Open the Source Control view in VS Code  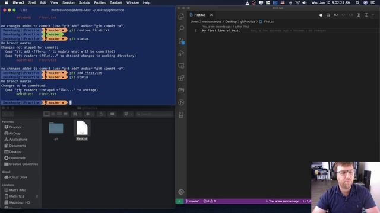[x=181, y=41]
